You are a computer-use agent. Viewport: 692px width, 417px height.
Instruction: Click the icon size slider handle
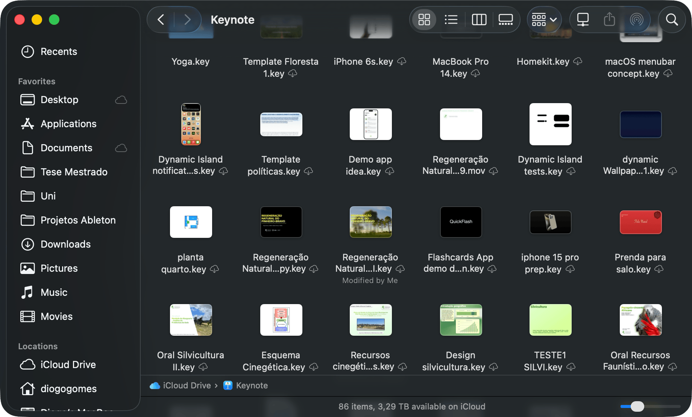[x=637, y=406]
